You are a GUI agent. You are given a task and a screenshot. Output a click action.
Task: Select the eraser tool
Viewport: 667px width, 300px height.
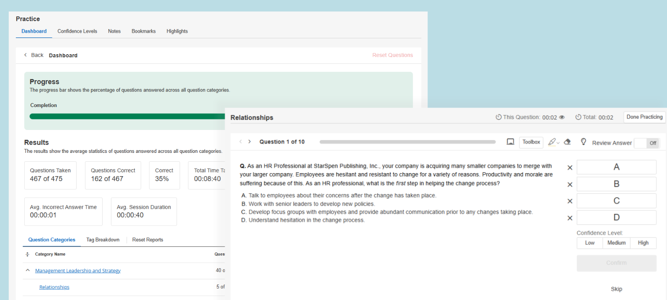click(568, 142)
